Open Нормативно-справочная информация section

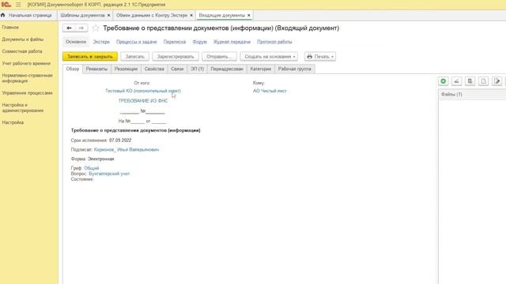[x=27, y=78]
